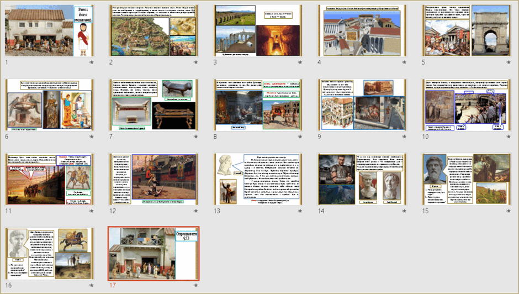Select slide 16 thumbnail with horse rider image
Viewport: 519px width, 294px height.
coord(49,253)
